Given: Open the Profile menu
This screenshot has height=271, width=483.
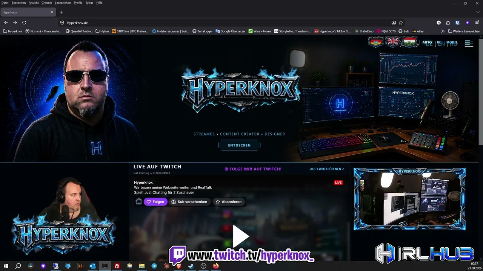Looking at the screenshot, I should pyautogui.click(x=78, y=3).
